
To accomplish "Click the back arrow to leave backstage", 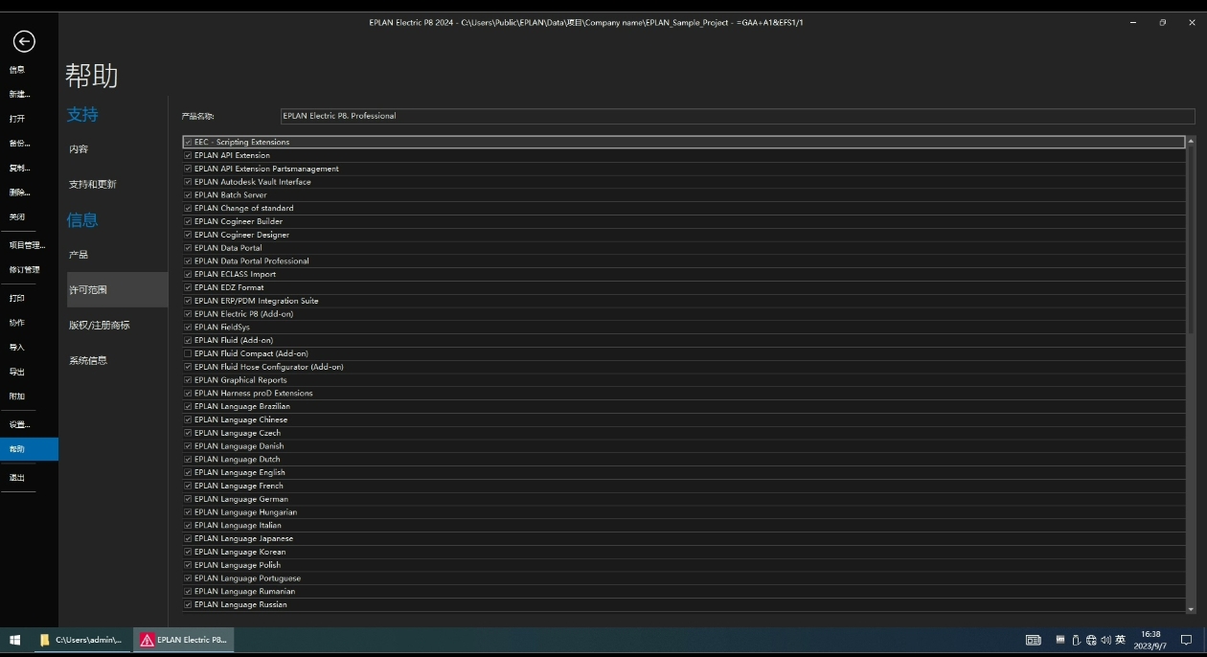I will tap(24, 40).
